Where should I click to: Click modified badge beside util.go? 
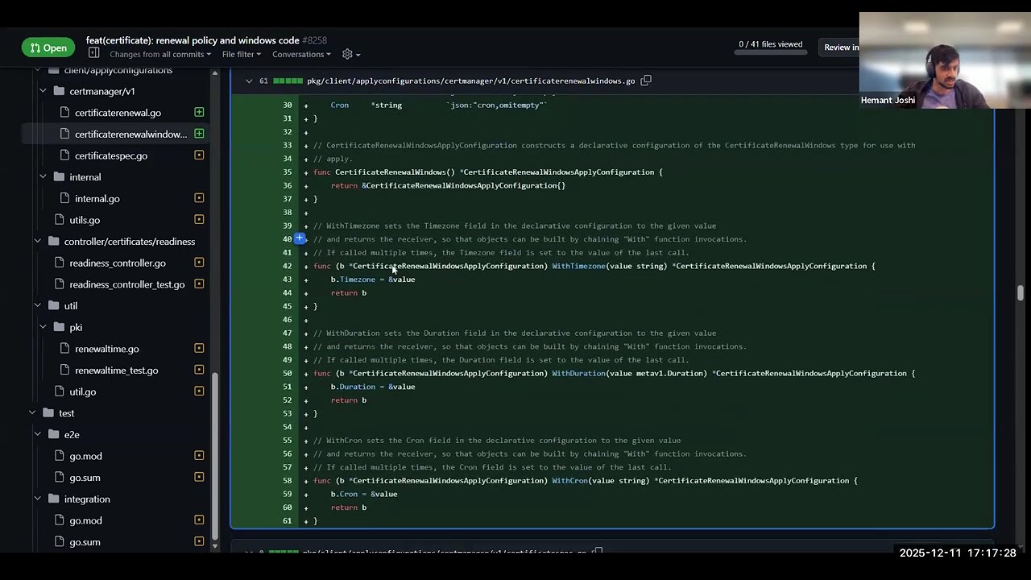tap(199, 391)
